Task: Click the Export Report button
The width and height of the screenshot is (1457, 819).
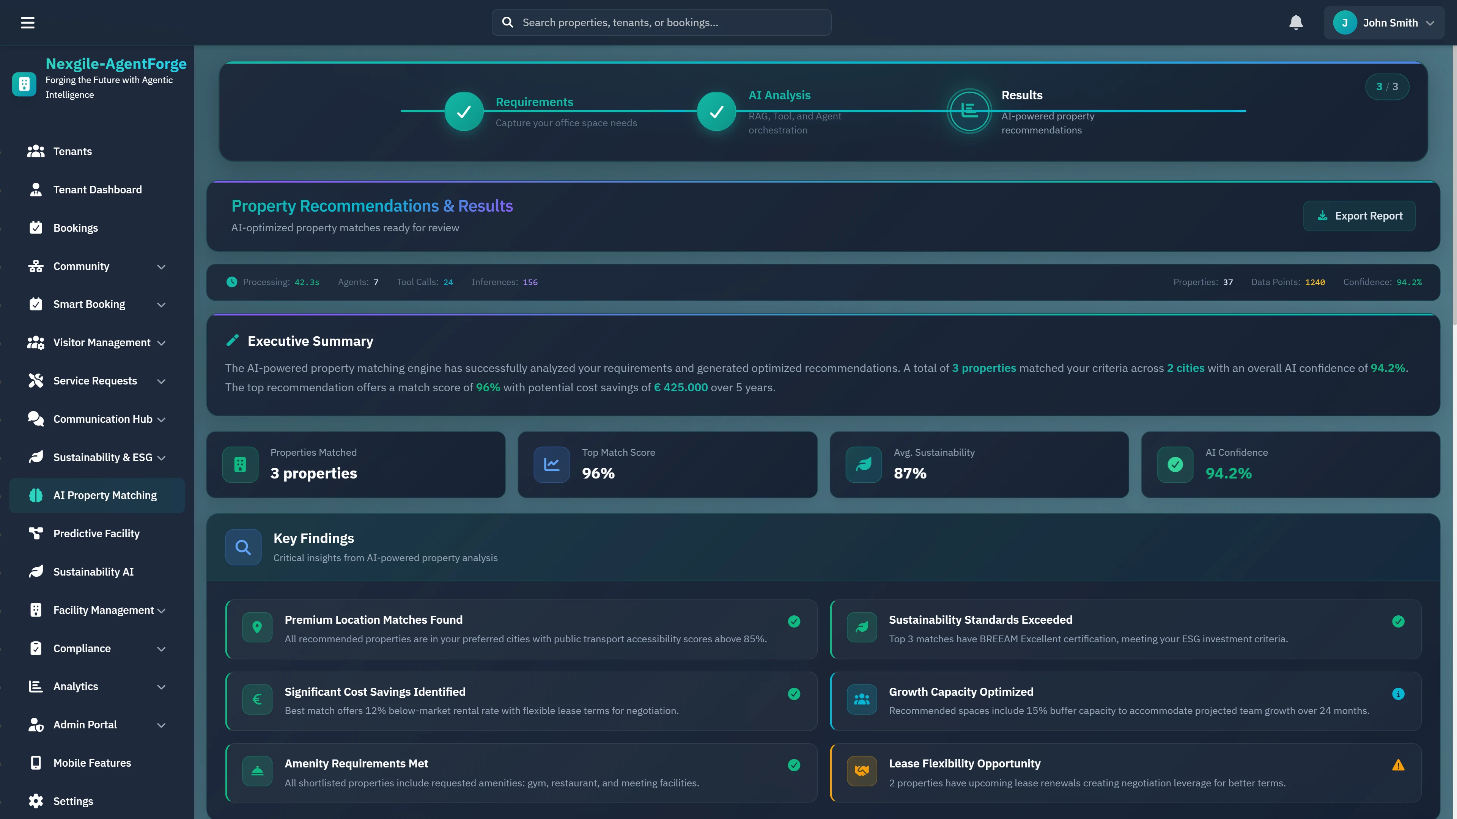Action: [x=1359, y=215]
